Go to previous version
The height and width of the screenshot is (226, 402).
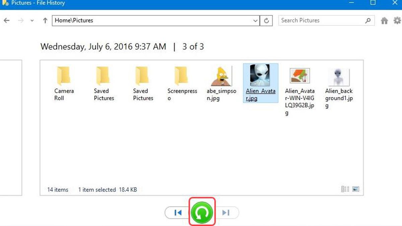pyautogui.click(x=178, y=213)
